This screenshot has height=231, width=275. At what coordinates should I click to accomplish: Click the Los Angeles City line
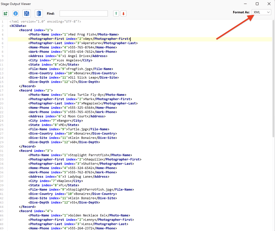point(60,60)
